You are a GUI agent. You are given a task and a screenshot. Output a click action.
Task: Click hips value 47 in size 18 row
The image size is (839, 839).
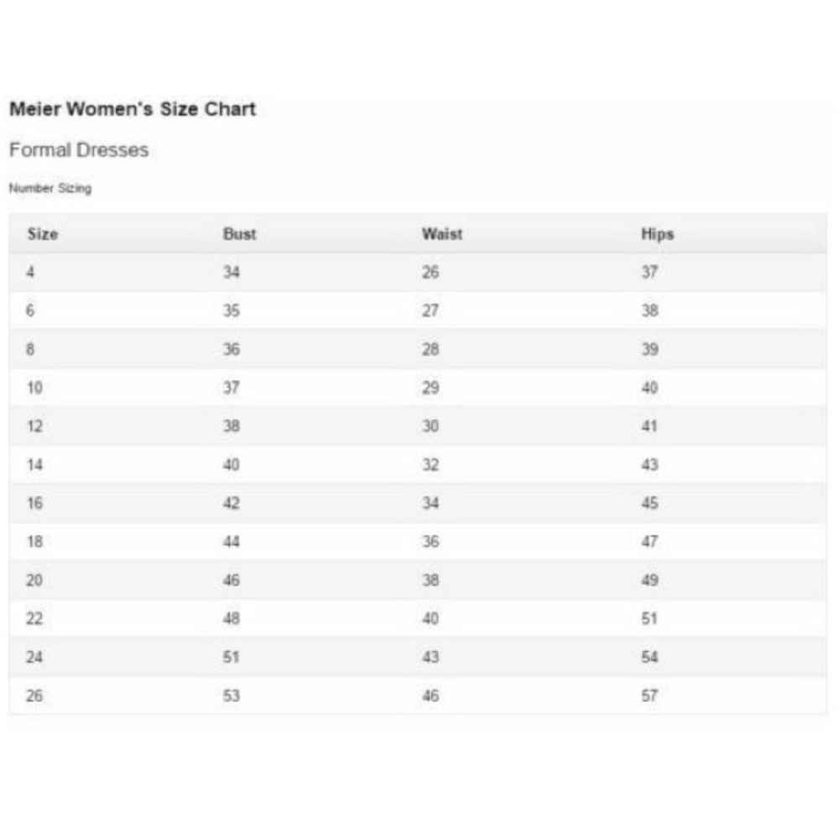tap(649, 542)
